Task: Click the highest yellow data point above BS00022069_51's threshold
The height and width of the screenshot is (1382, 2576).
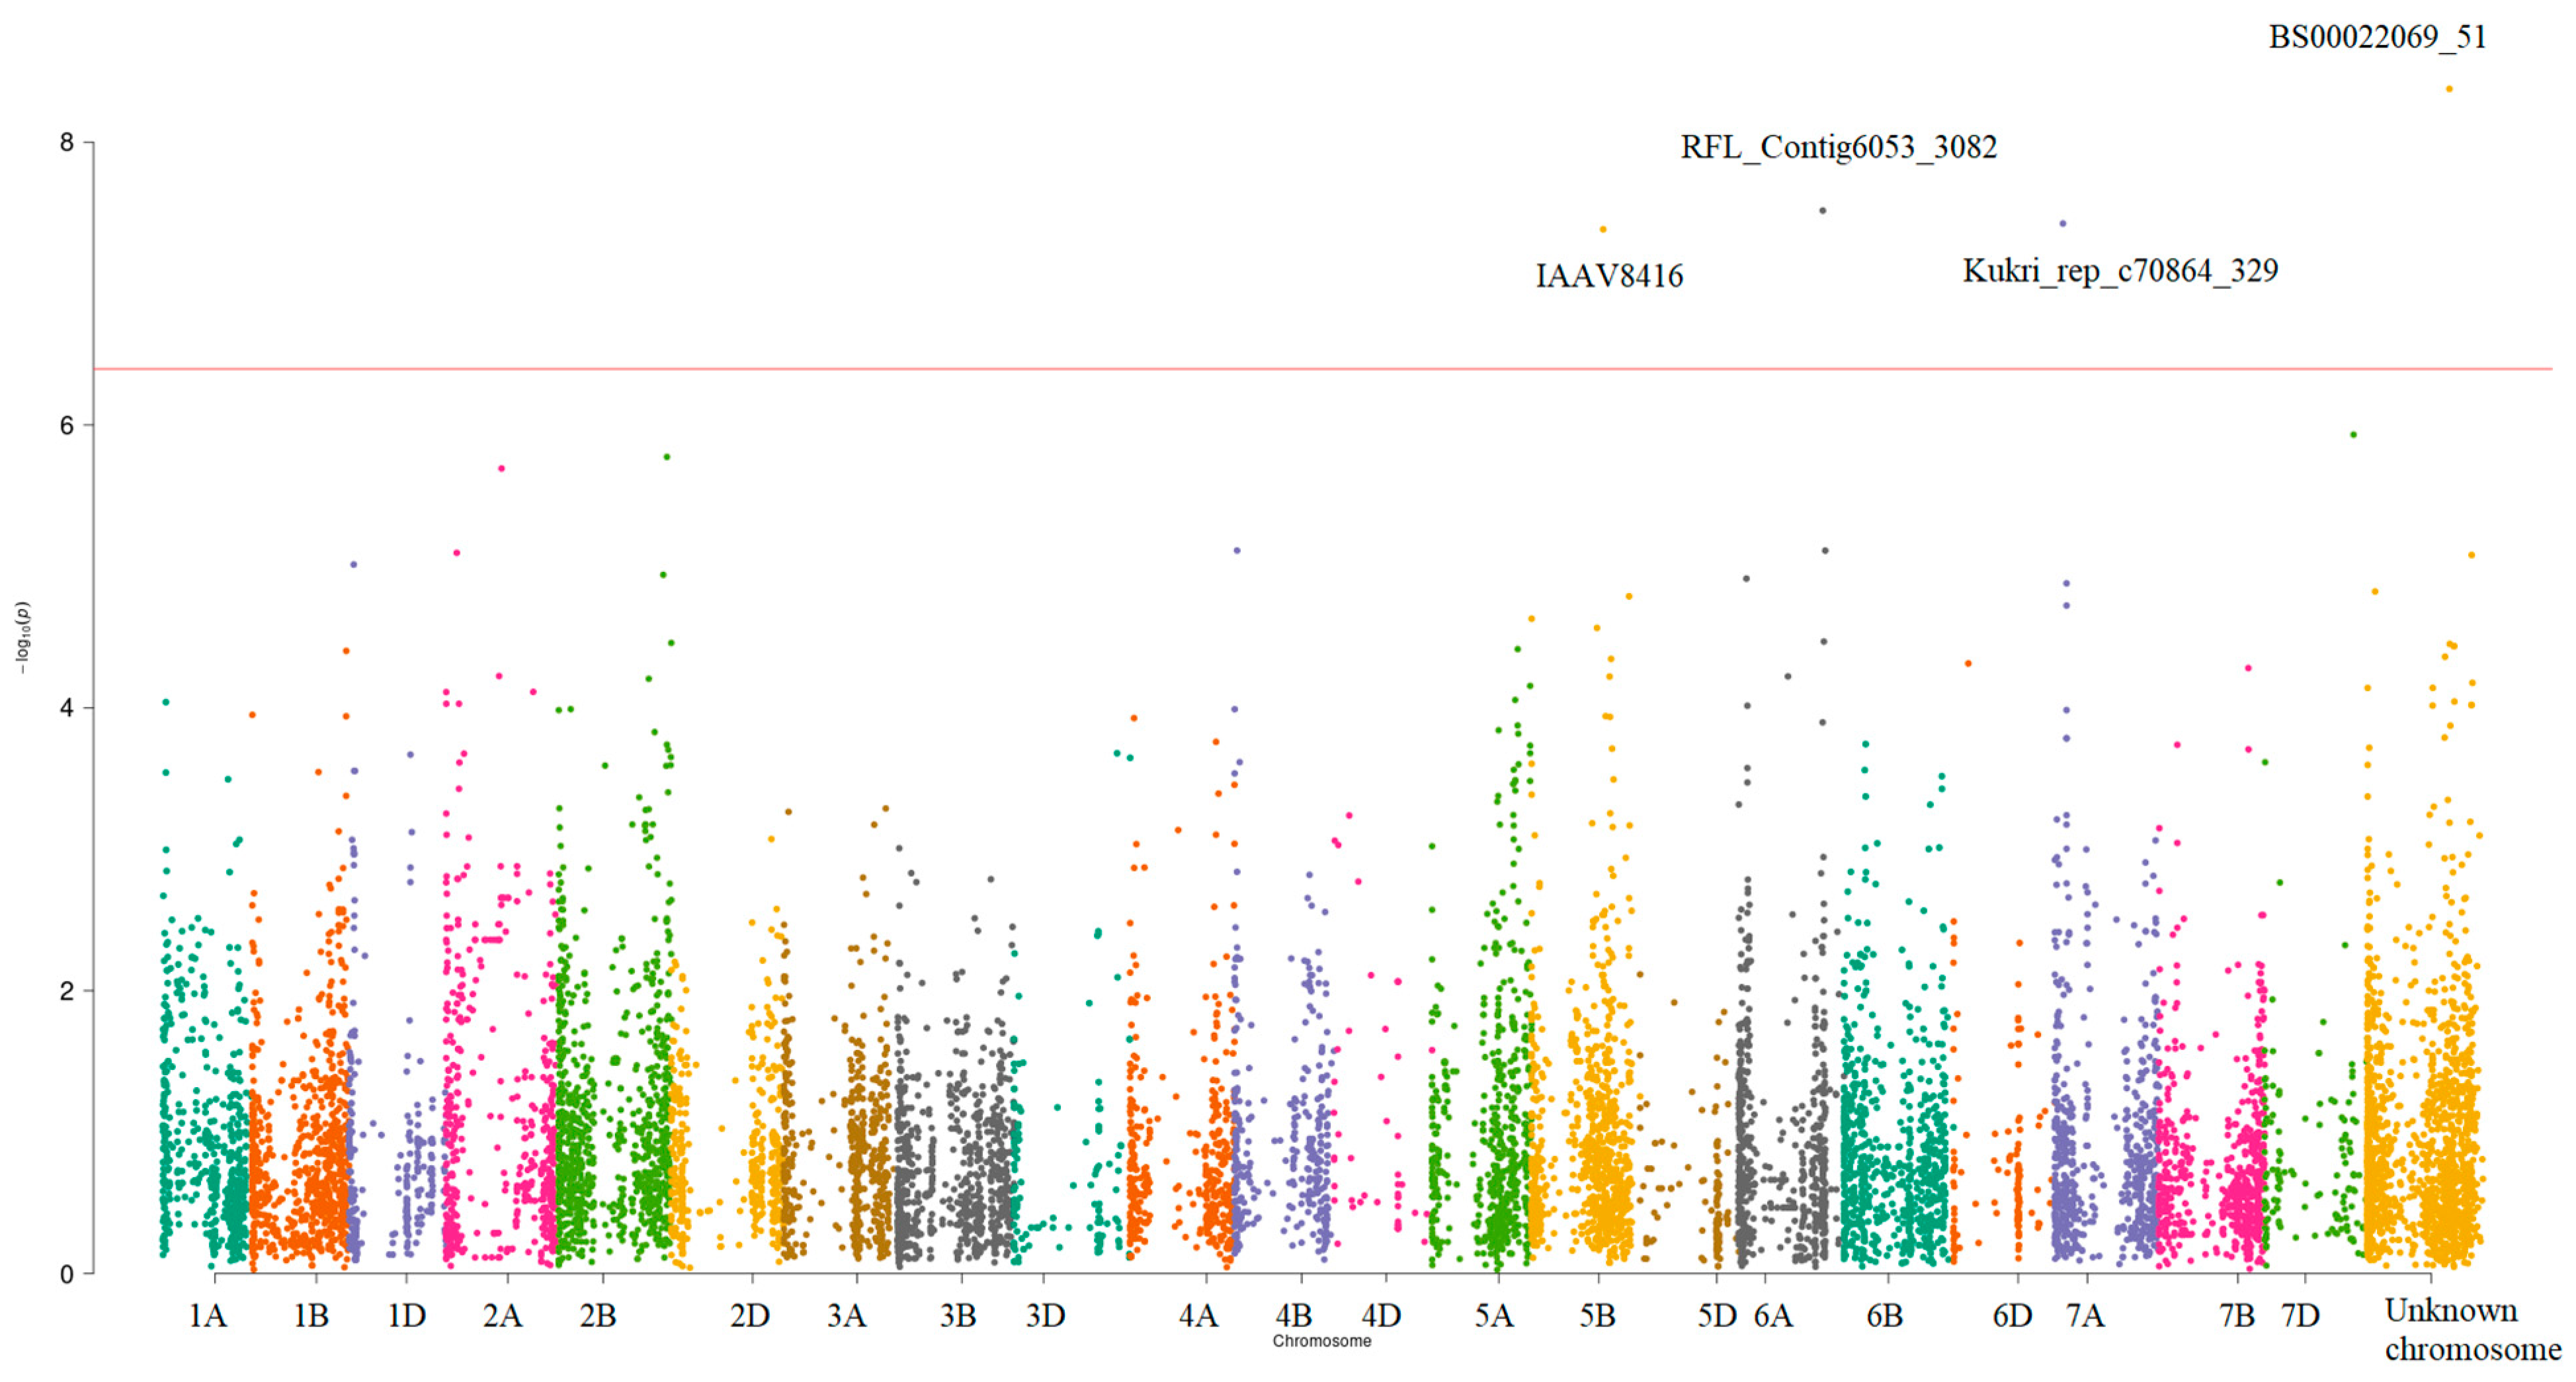Action: [x=2449, y=89]
